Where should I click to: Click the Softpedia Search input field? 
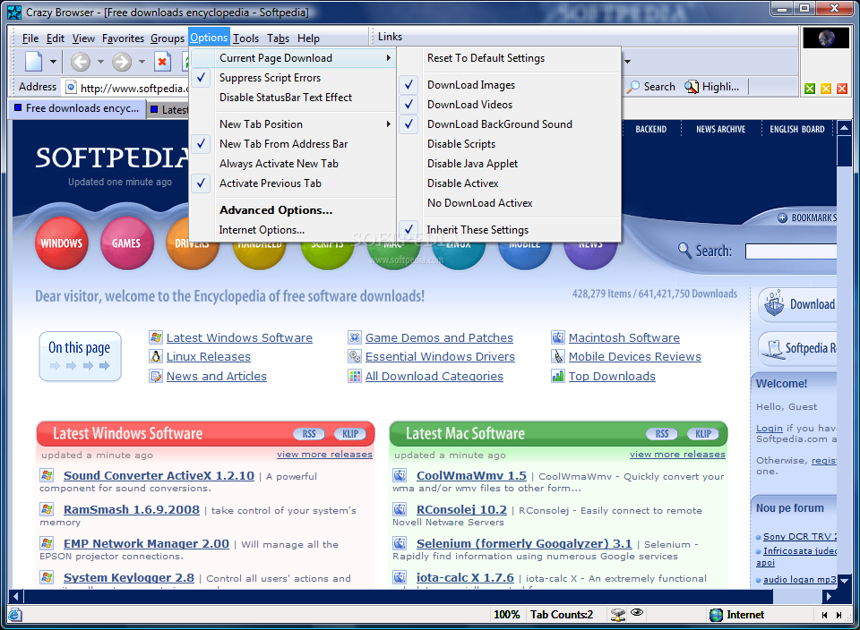tap(790, 251)
